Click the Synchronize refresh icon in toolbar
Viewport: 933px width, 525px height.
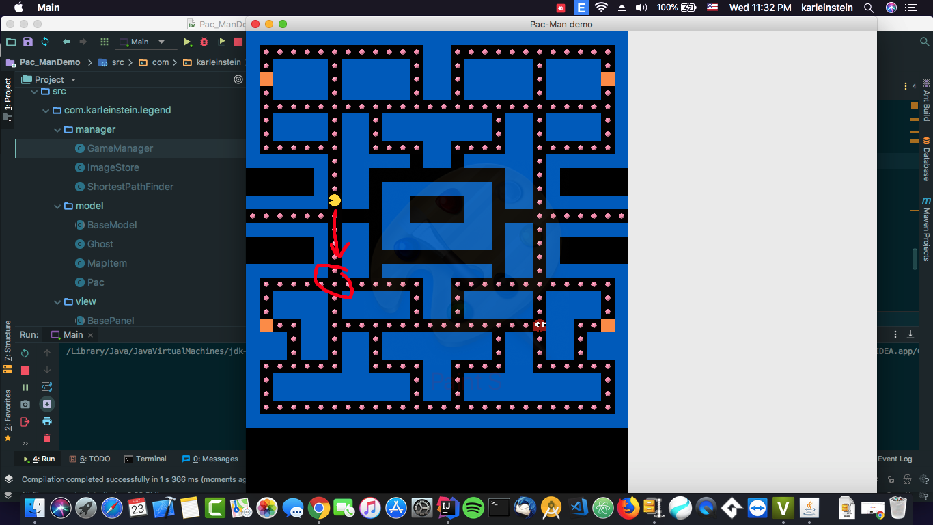pos(45,42)
